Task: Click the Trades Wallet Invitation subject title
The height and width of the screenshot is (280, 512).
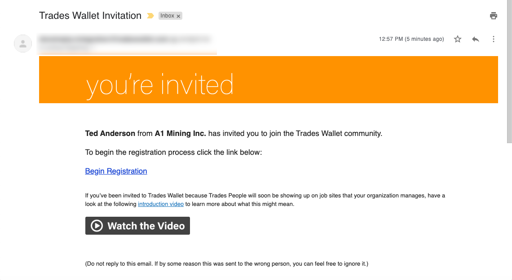Action: [x=90, y=16]
